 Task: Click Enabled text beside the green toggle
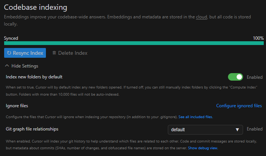255,77
